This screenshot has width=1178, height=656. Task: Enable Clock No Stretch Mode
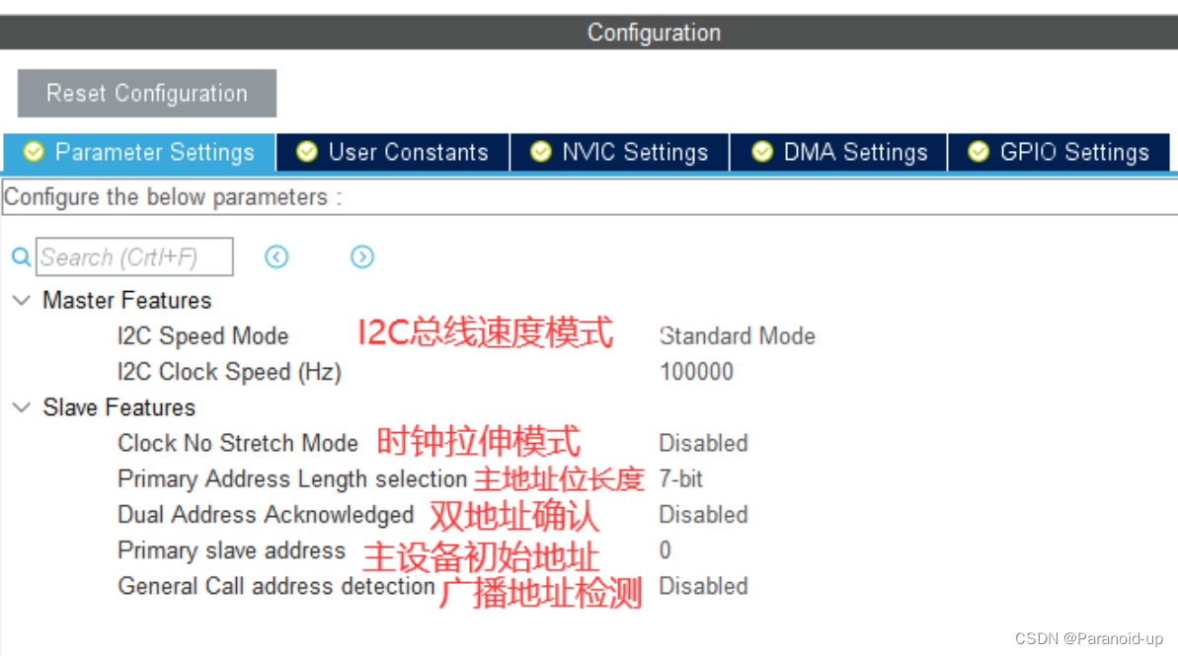pyautogui.click(x=703, y=443)
